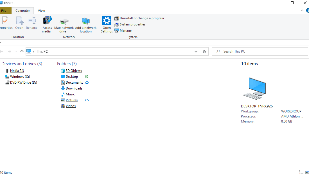Click the Desktop green sync checkmark
Image resolution: width=309 pixels, height=174 pixels.
87,76
